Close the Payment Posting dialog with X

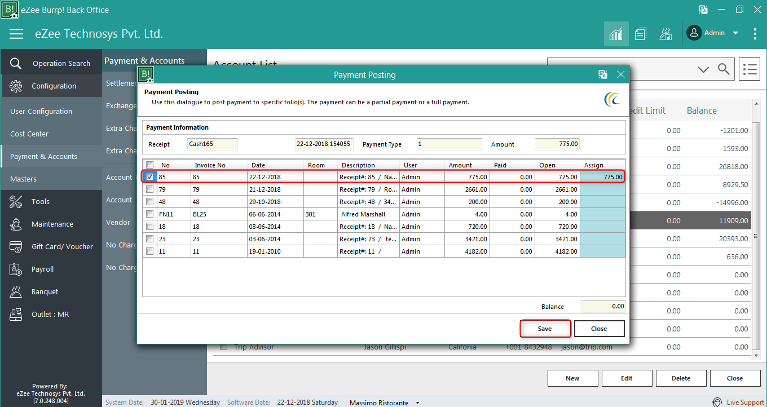pos(621,74)
